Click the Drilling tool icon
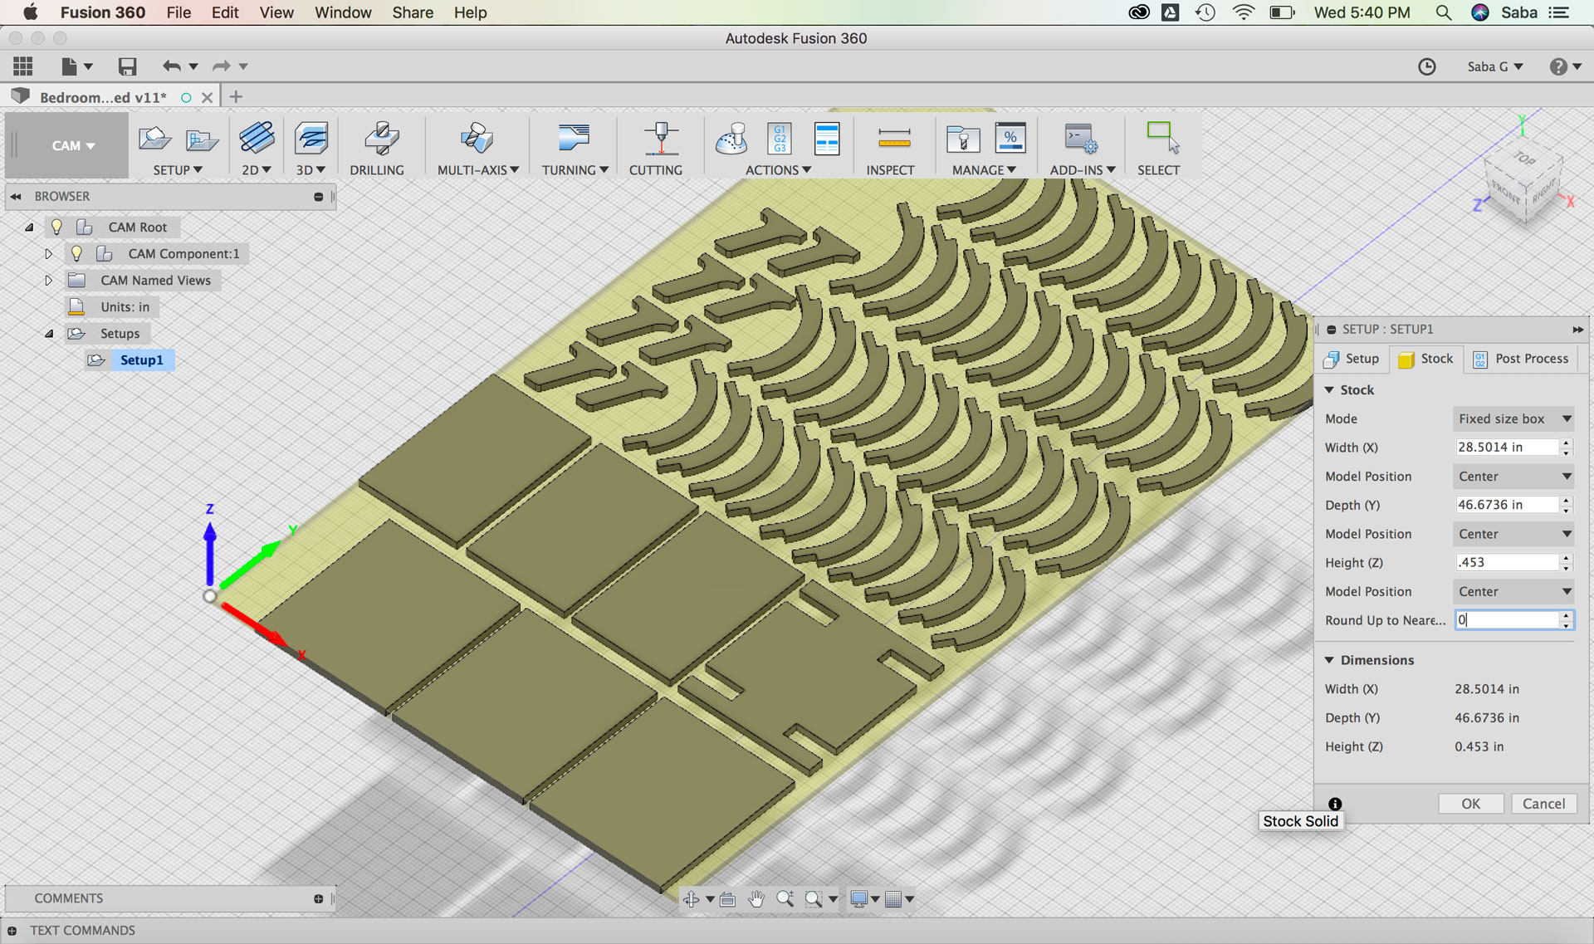 [x=381, y=138]
